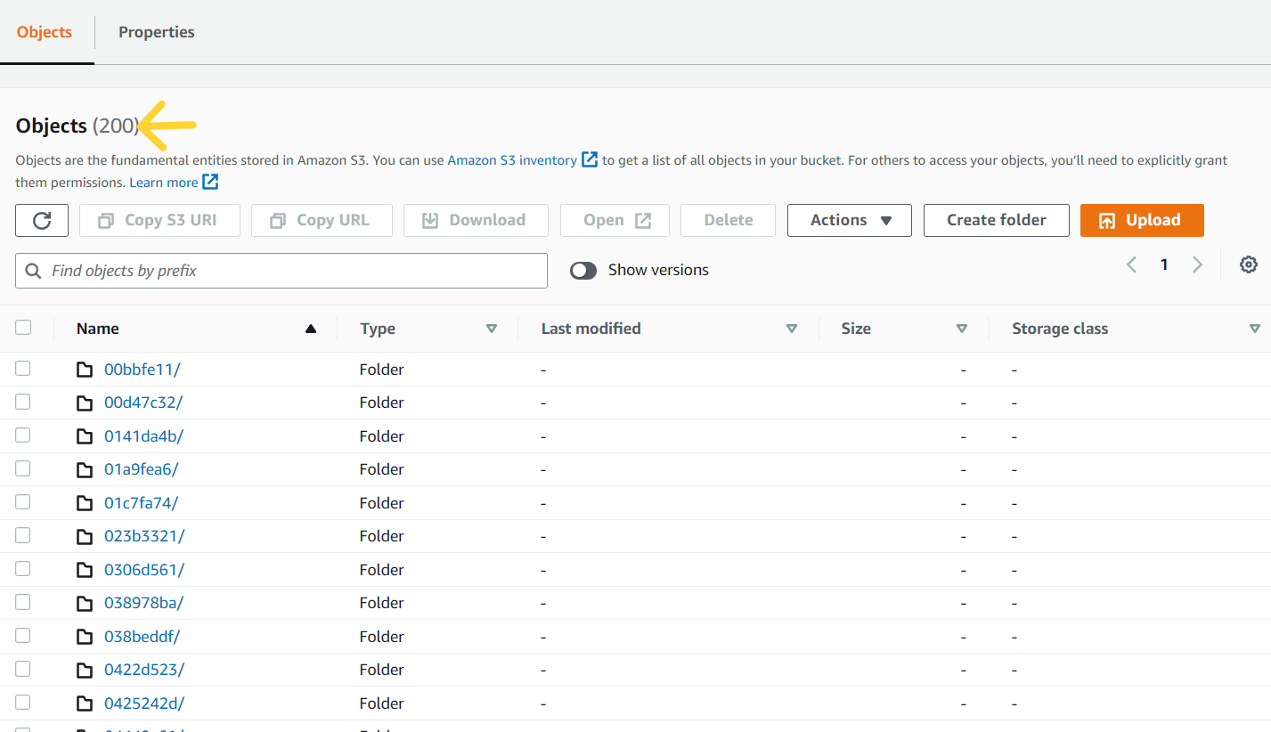Click the Upload icon button
The width and height of the screenshot is (1271, 732).
(x=1112, y=220)
